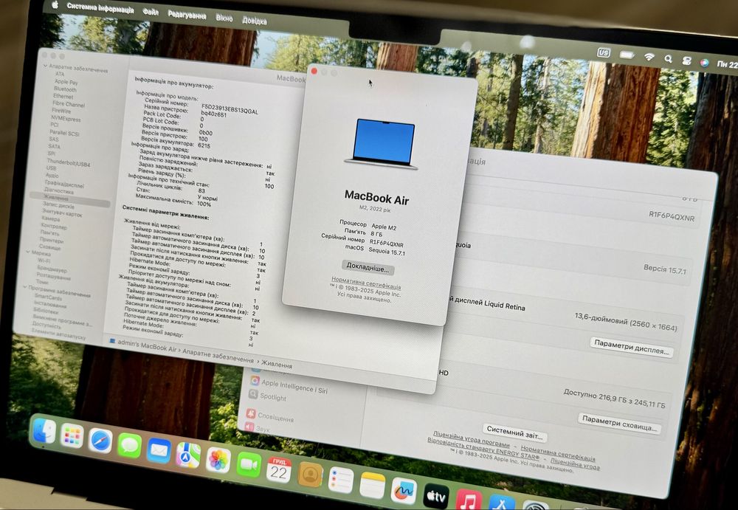This screenshot has height=510, width=738.
Task: Select Брандмауер under Мережа
Action: tap(52, 268)
